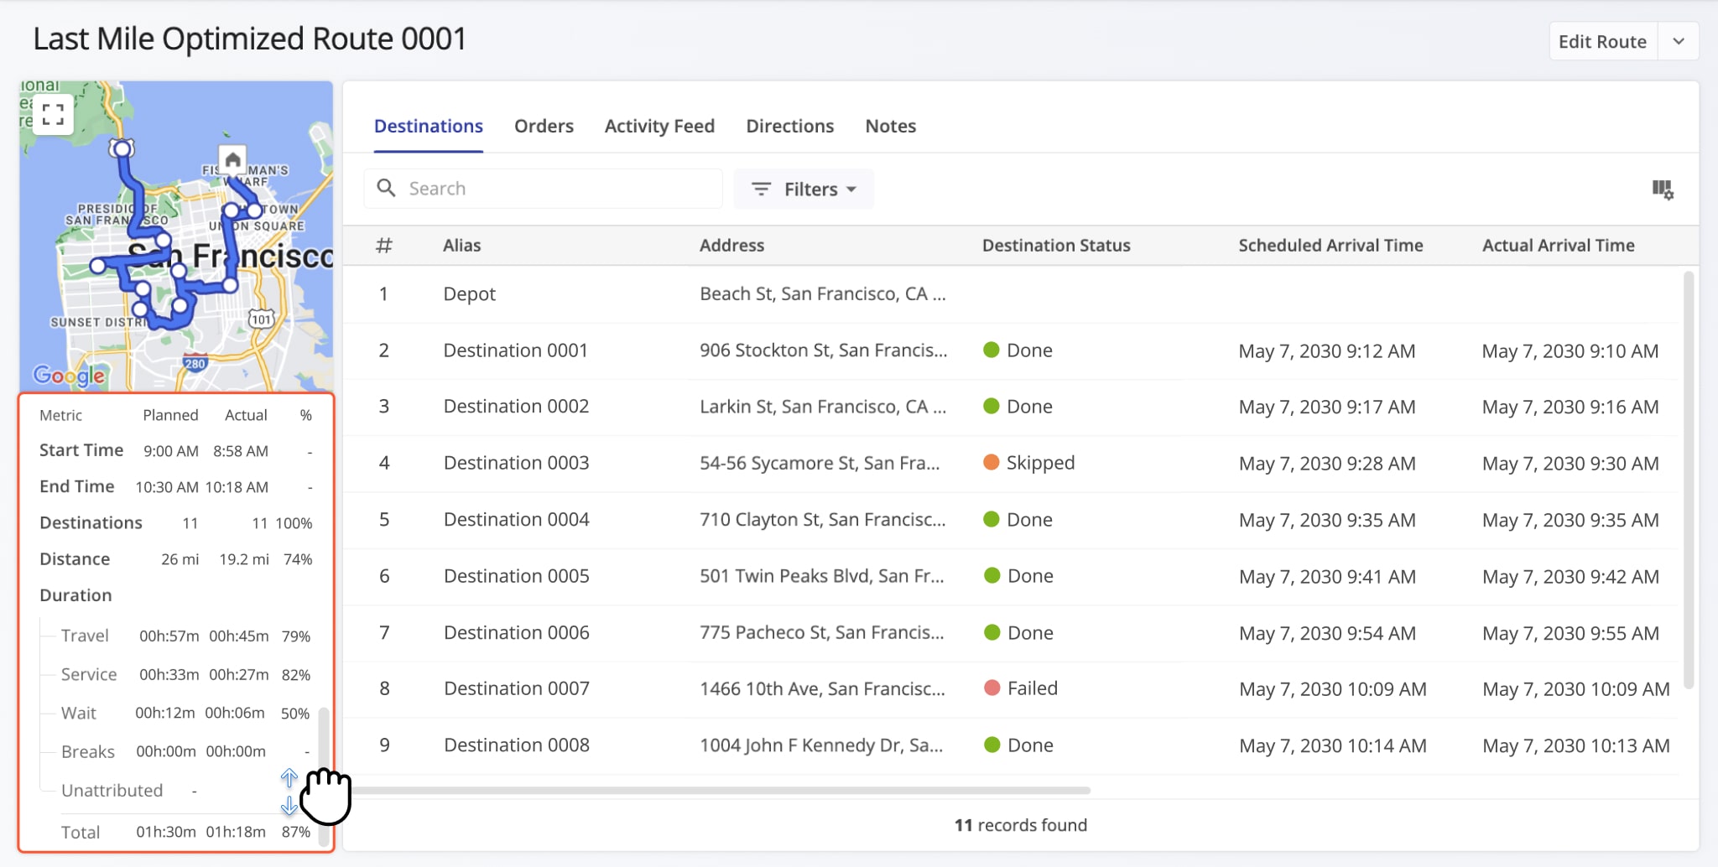The image size is (1718, 867).
Task: Click the Edit Route button
Action: [x=1601, y=40]
